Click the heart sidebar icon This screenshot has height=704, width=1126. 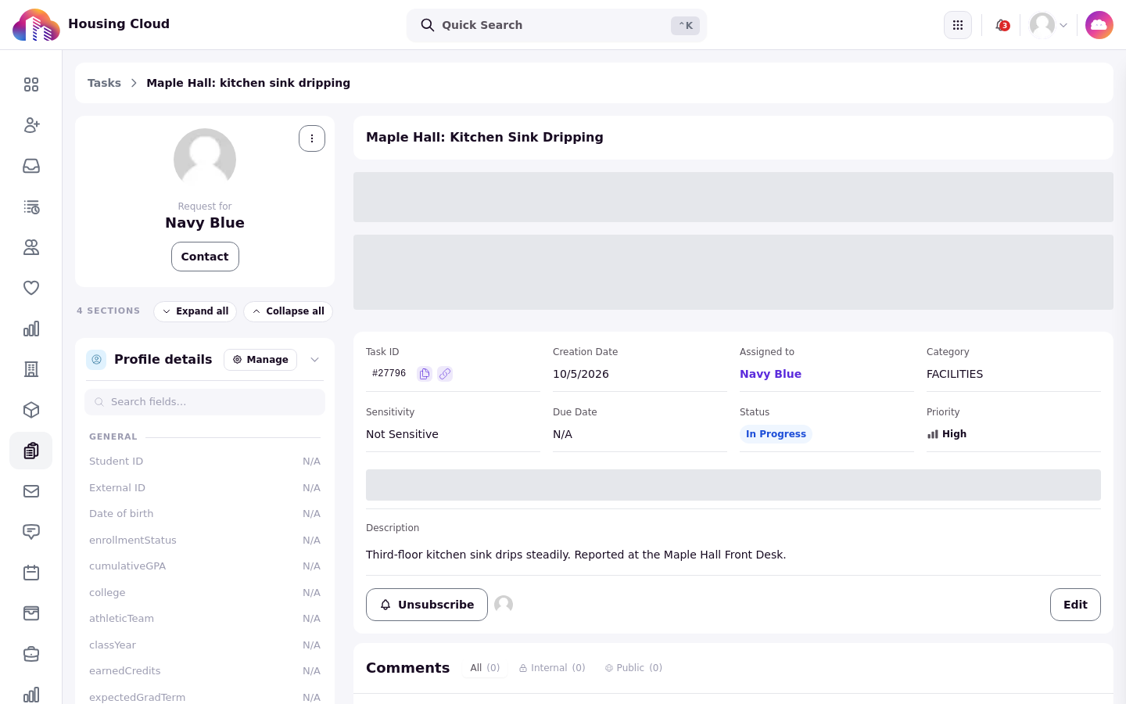point(31,288)
